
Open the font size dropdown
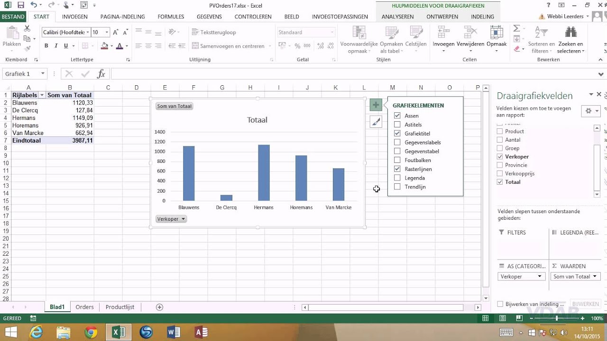[107, 32]
